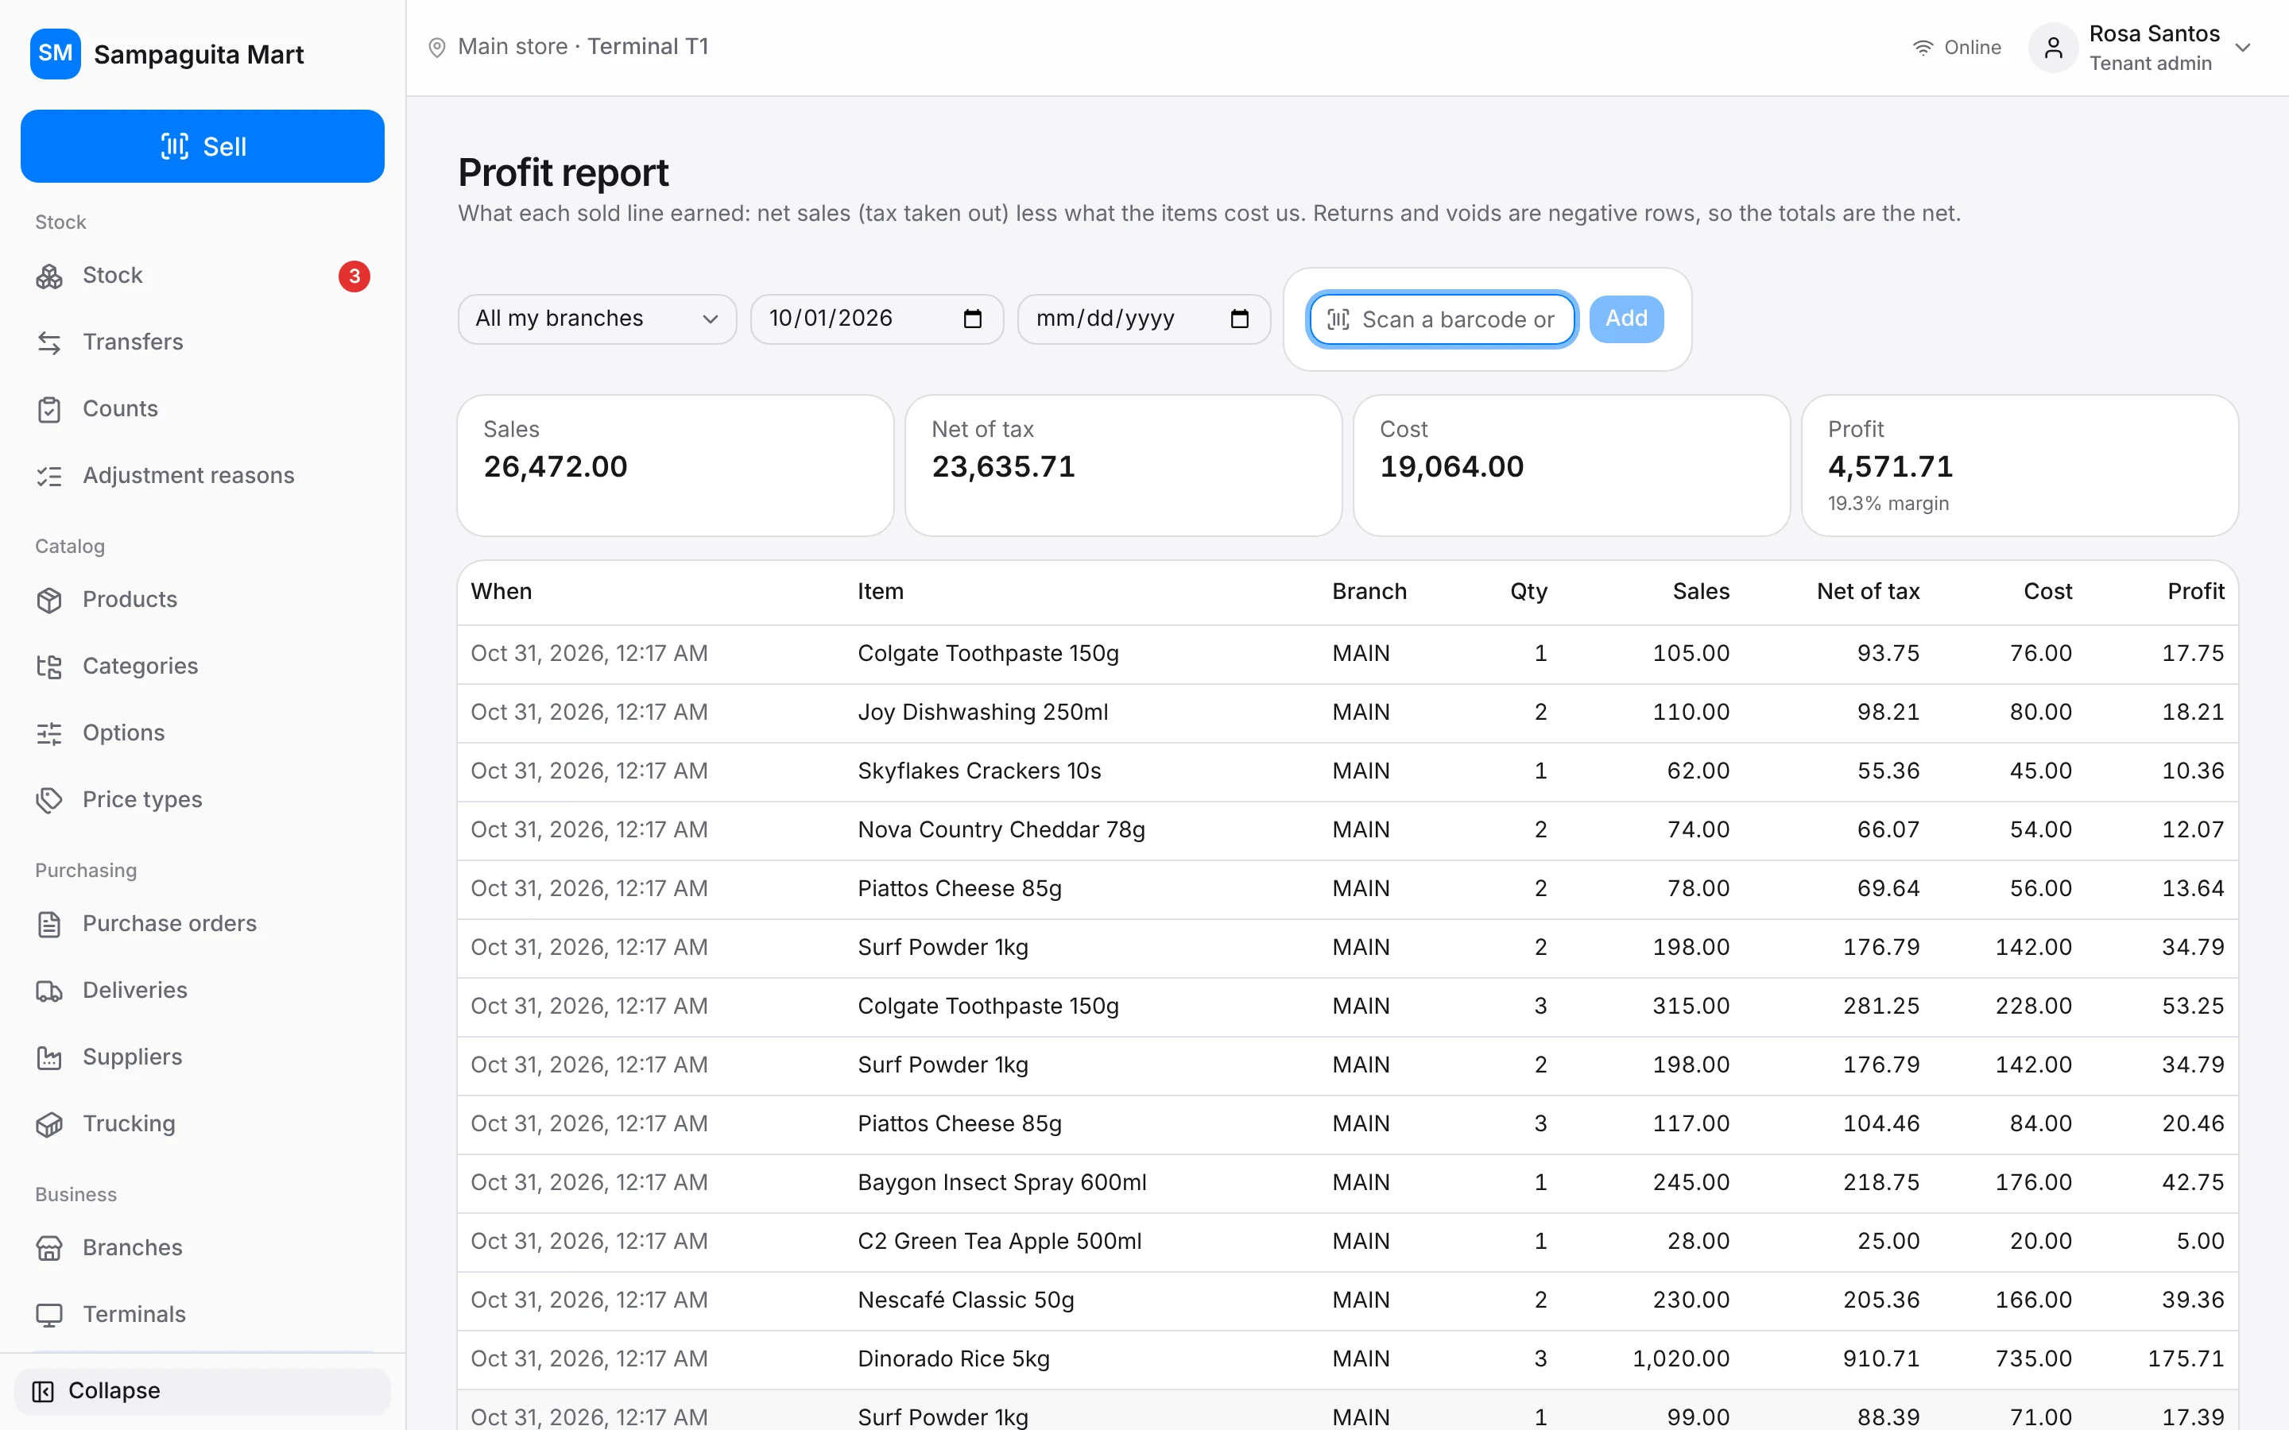The image size is (2289, 1430).
Task: Select the Skyflakes Crackers 10s row
Action: [x=1347, y=771]
